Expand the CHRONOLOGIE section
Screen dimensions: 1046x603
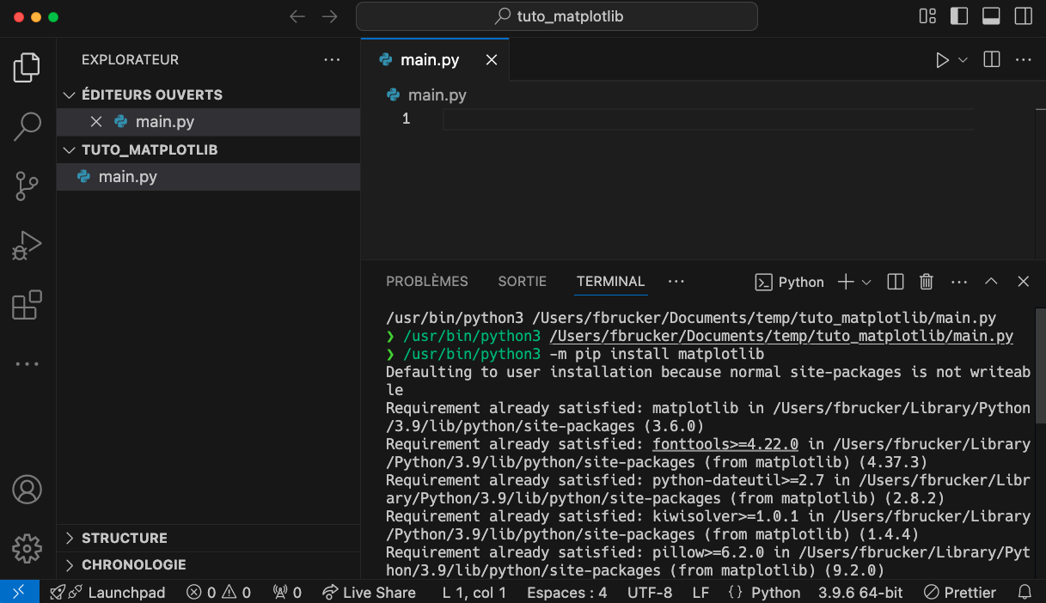[x=133, y=564]
